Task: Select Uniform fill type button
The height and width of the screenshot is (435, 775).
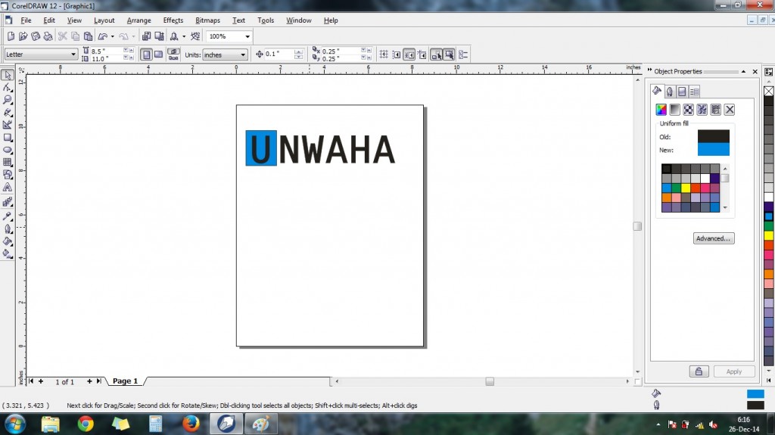Action: click(x=661, y=110)
